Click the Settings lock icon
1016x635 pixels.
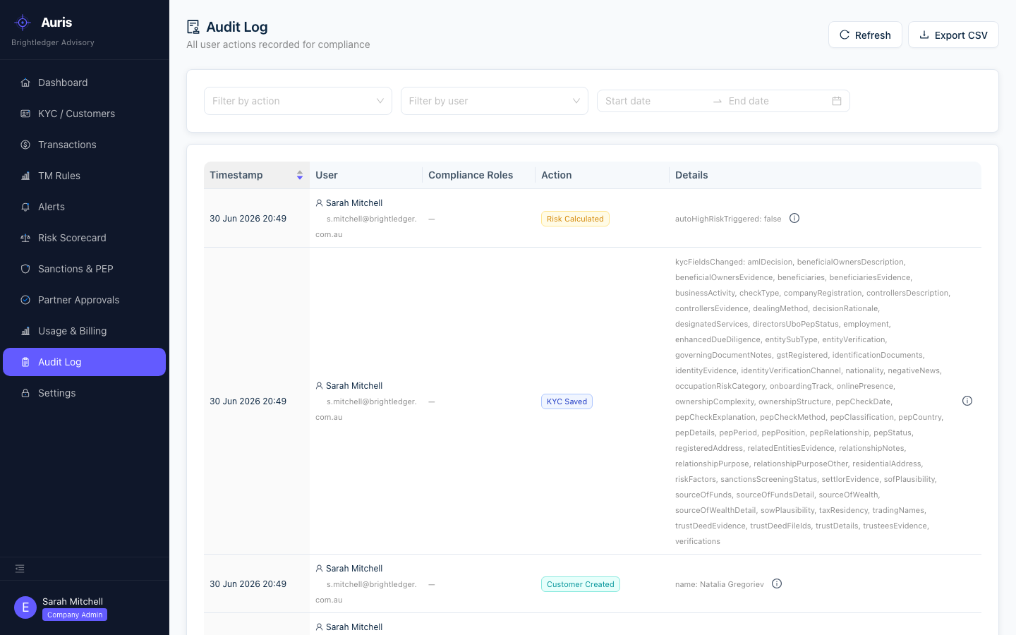click(25, 393)
